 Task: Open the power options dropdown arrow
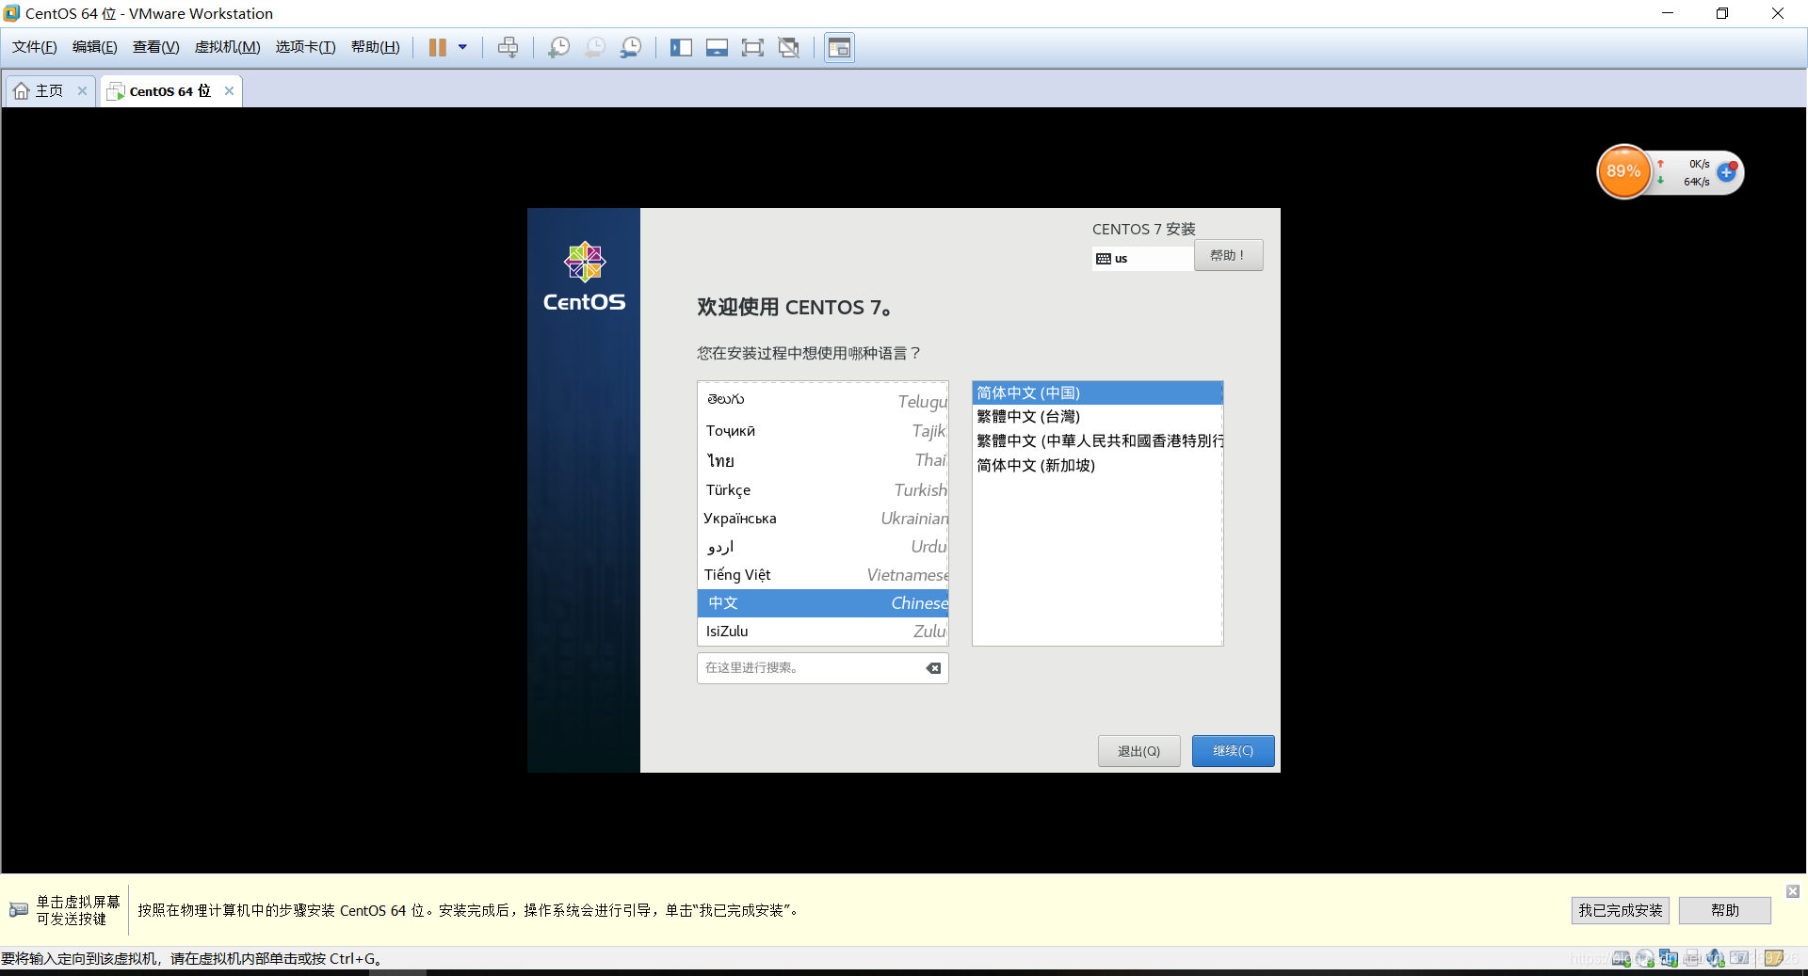pyautogui.click(x=462, y=47)
